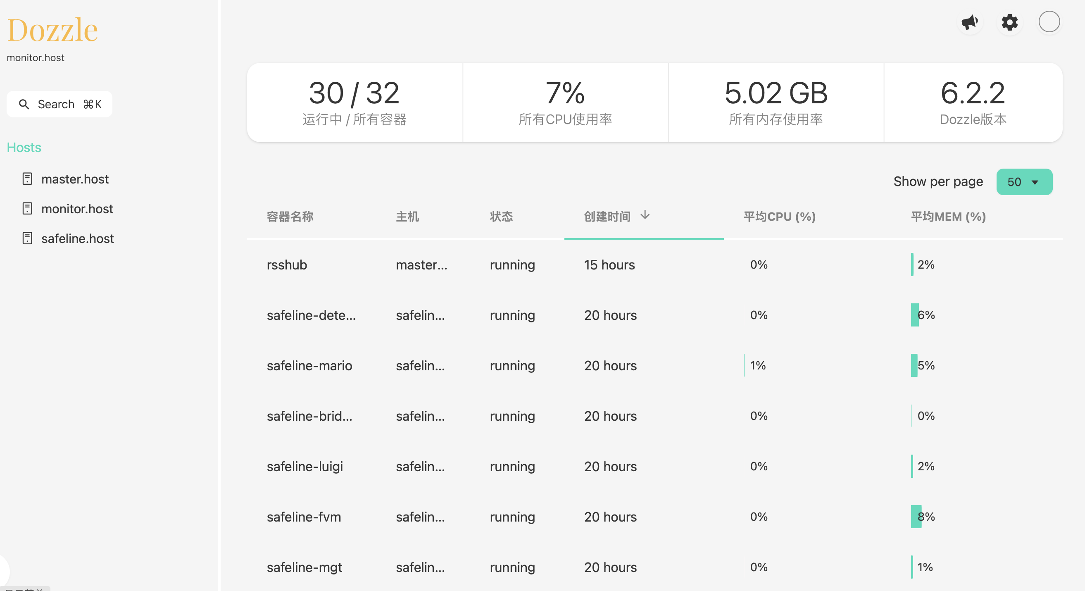Sort the table by 容器名称 column
This screenshot has height=591, width=1085.
pos(290,217)
